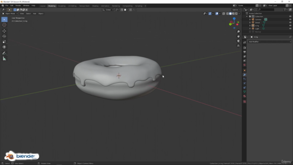Open the Render properties tab
Image resolution: width=293 pixels, height=165 pixels.
[244, 48]
